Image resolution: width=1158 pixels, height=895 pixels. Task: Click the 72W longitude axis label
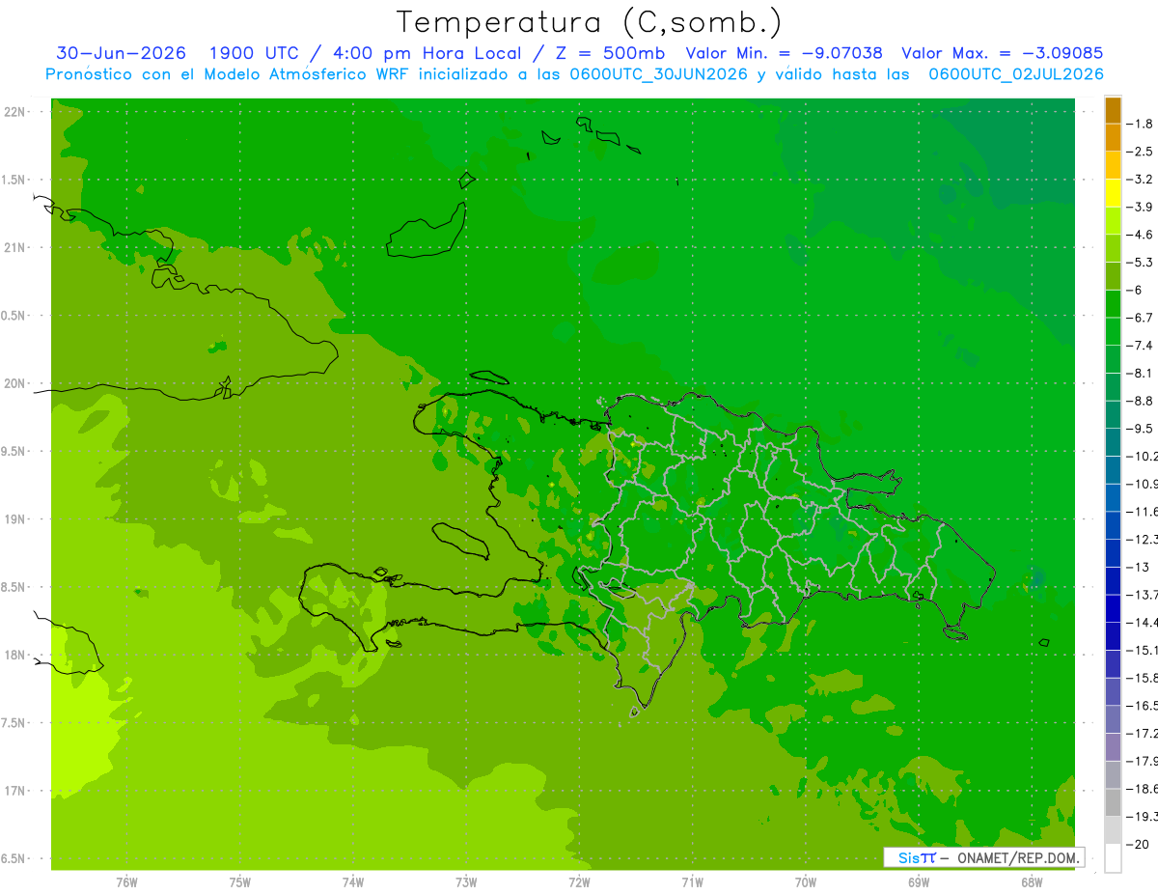579,882
